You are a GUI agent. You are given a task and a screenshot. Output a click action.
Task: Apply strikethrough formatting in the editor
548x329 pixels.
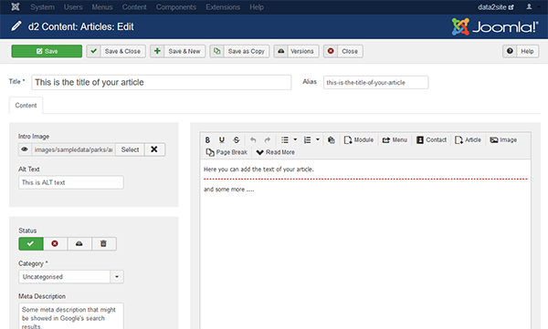click(x=237, y=140)
